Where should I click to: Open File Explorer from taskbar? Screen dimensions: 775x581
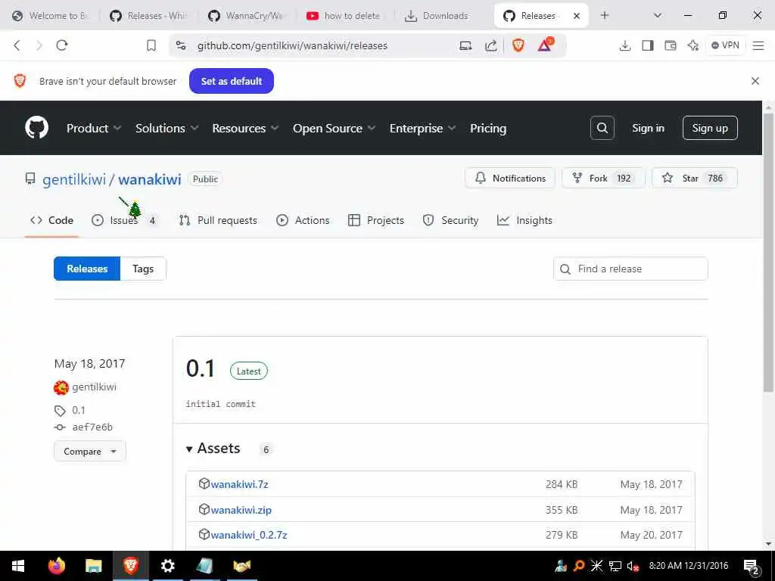[x=93, y=566]
